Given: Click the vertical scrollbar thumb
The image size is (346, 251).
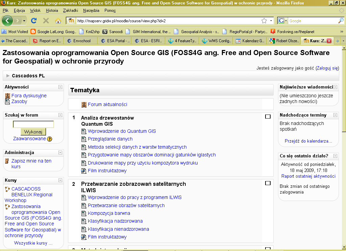Looking at the screenshot, I should tap(344, 91).
